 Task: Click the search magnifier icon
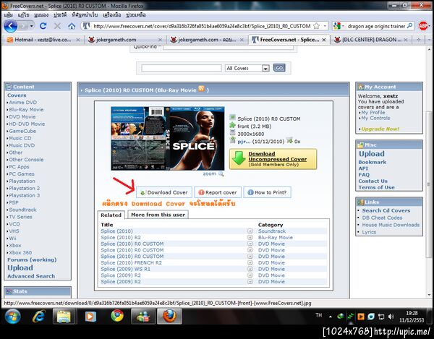pyautogui.click(x=410, y=26)
